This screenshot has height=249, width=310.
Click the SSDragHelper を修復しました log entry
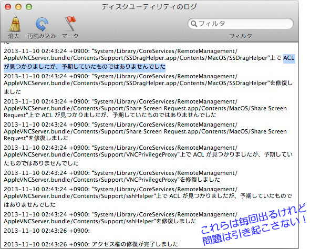tap(148, 84)
